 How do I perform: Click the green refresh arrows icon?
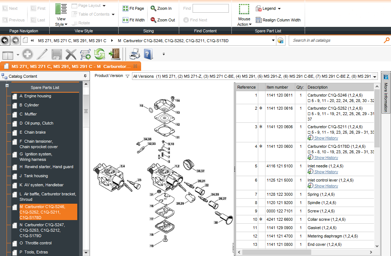(99, 54)
